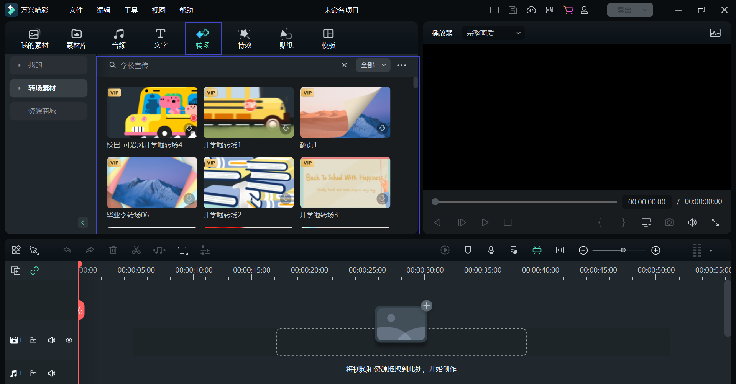This screenshot has height=384, width=736.
Task: Select the 毕业季转场06 thumbnail
Action: (x=152, y=183)
